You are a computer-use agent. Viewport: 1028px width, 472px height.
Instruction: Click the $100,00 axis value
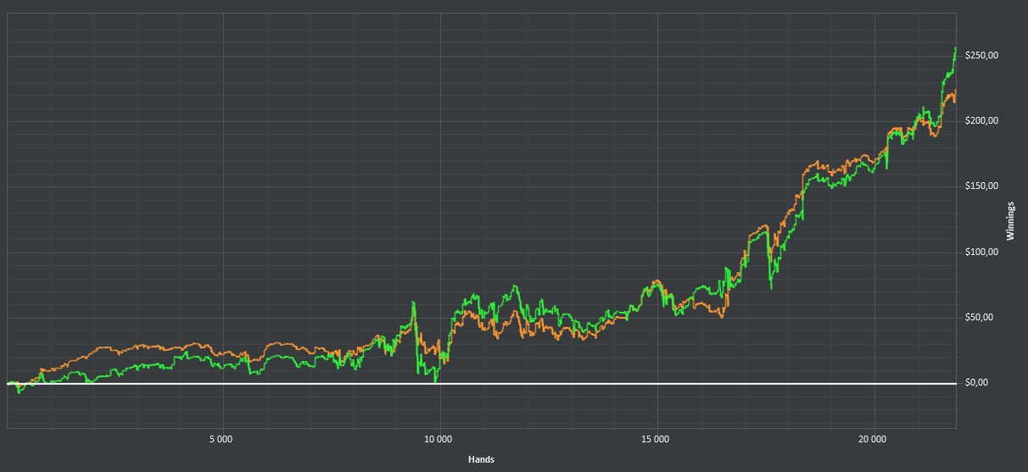pos(981,253)
